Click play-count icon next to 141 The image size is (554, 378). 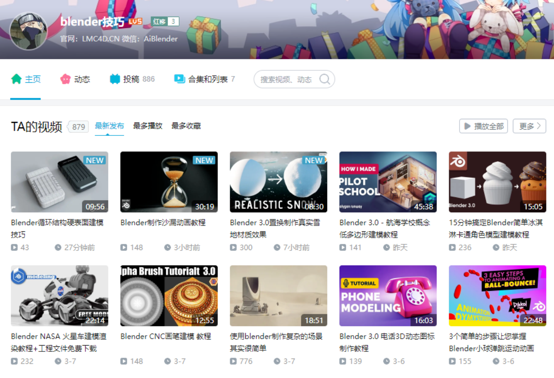coord(343,248)
